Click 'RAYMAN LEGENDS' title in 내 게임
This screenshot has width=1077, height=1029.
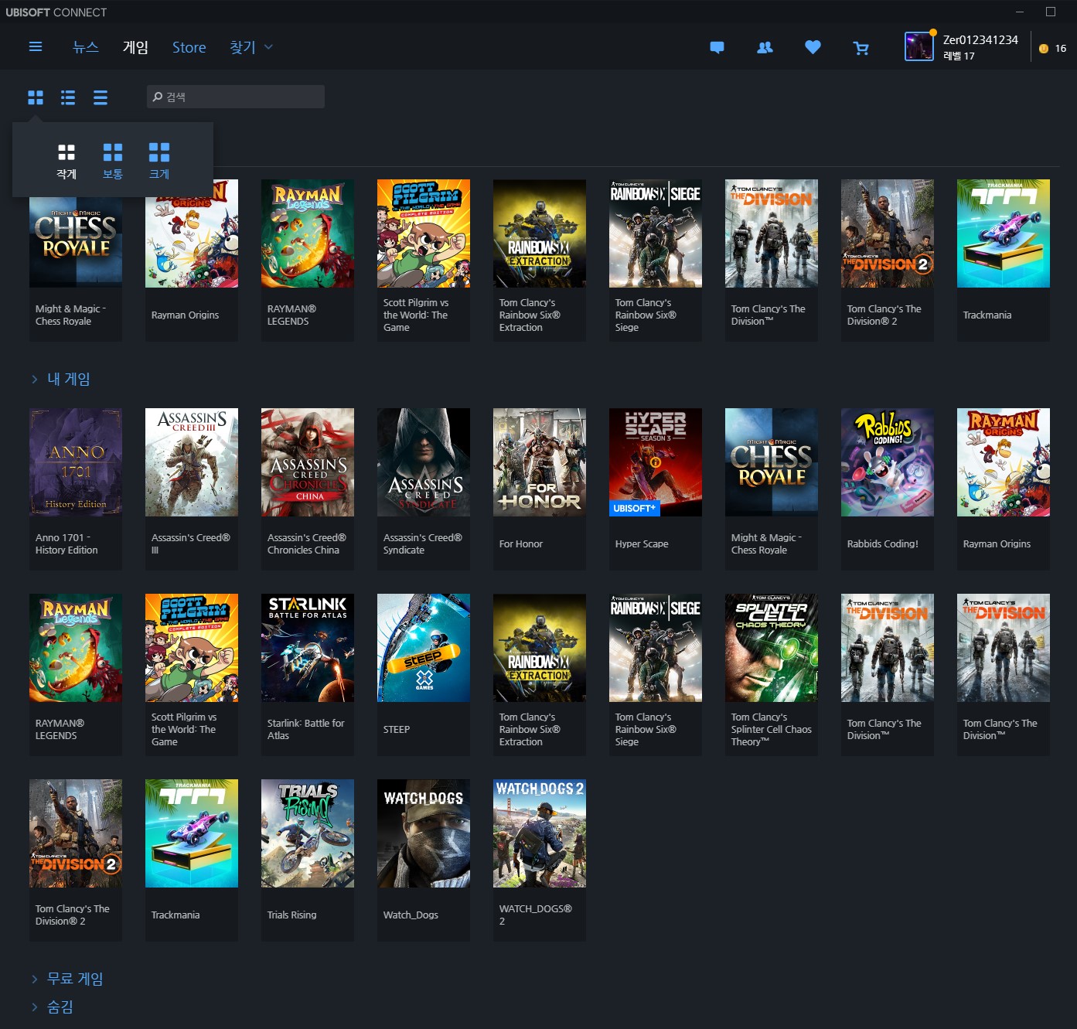tap(60, 729)
